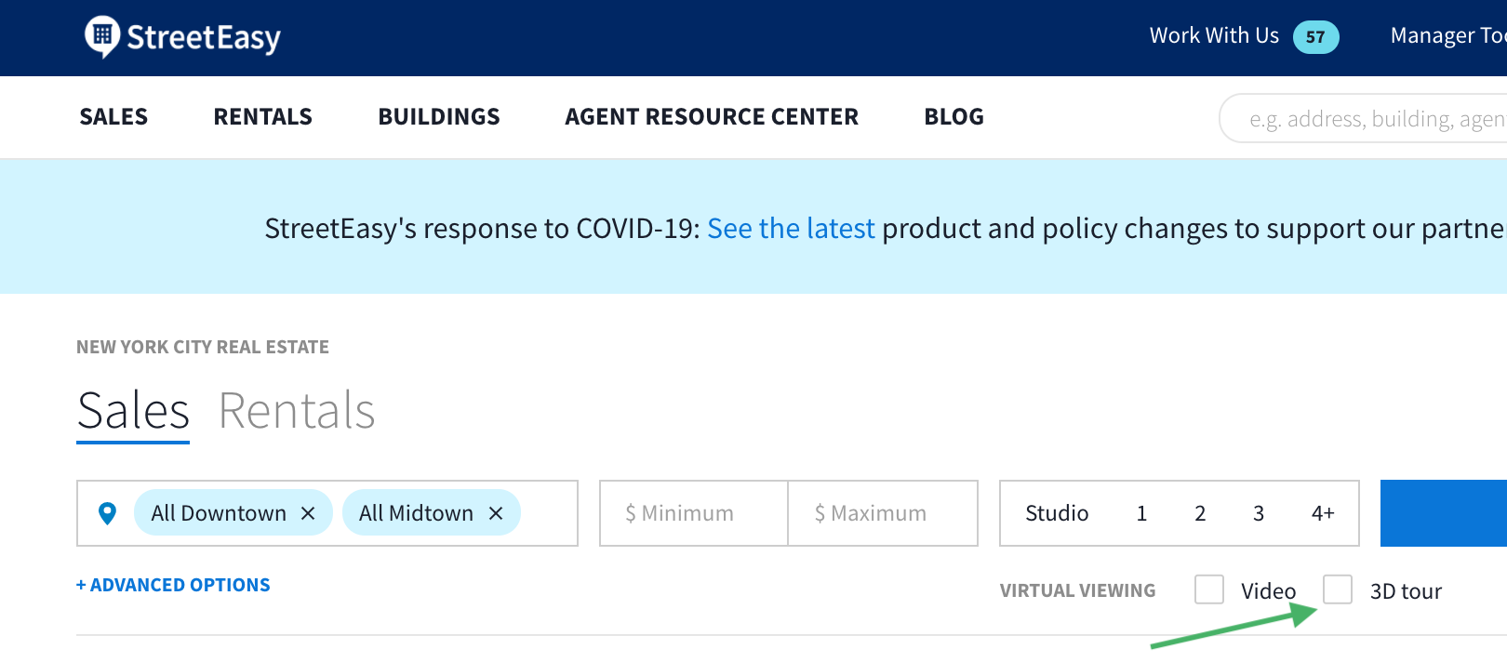Open the Sales menu in navigation
This screenshot has height=662, width=1507.
(113, 117)
